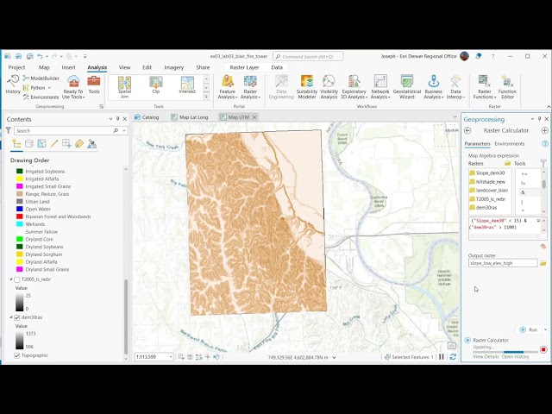Image resolution: width=552 pixels, height=414 pixels.
Task: Go back in Geoprocessing pane
Action: [467, 130]
